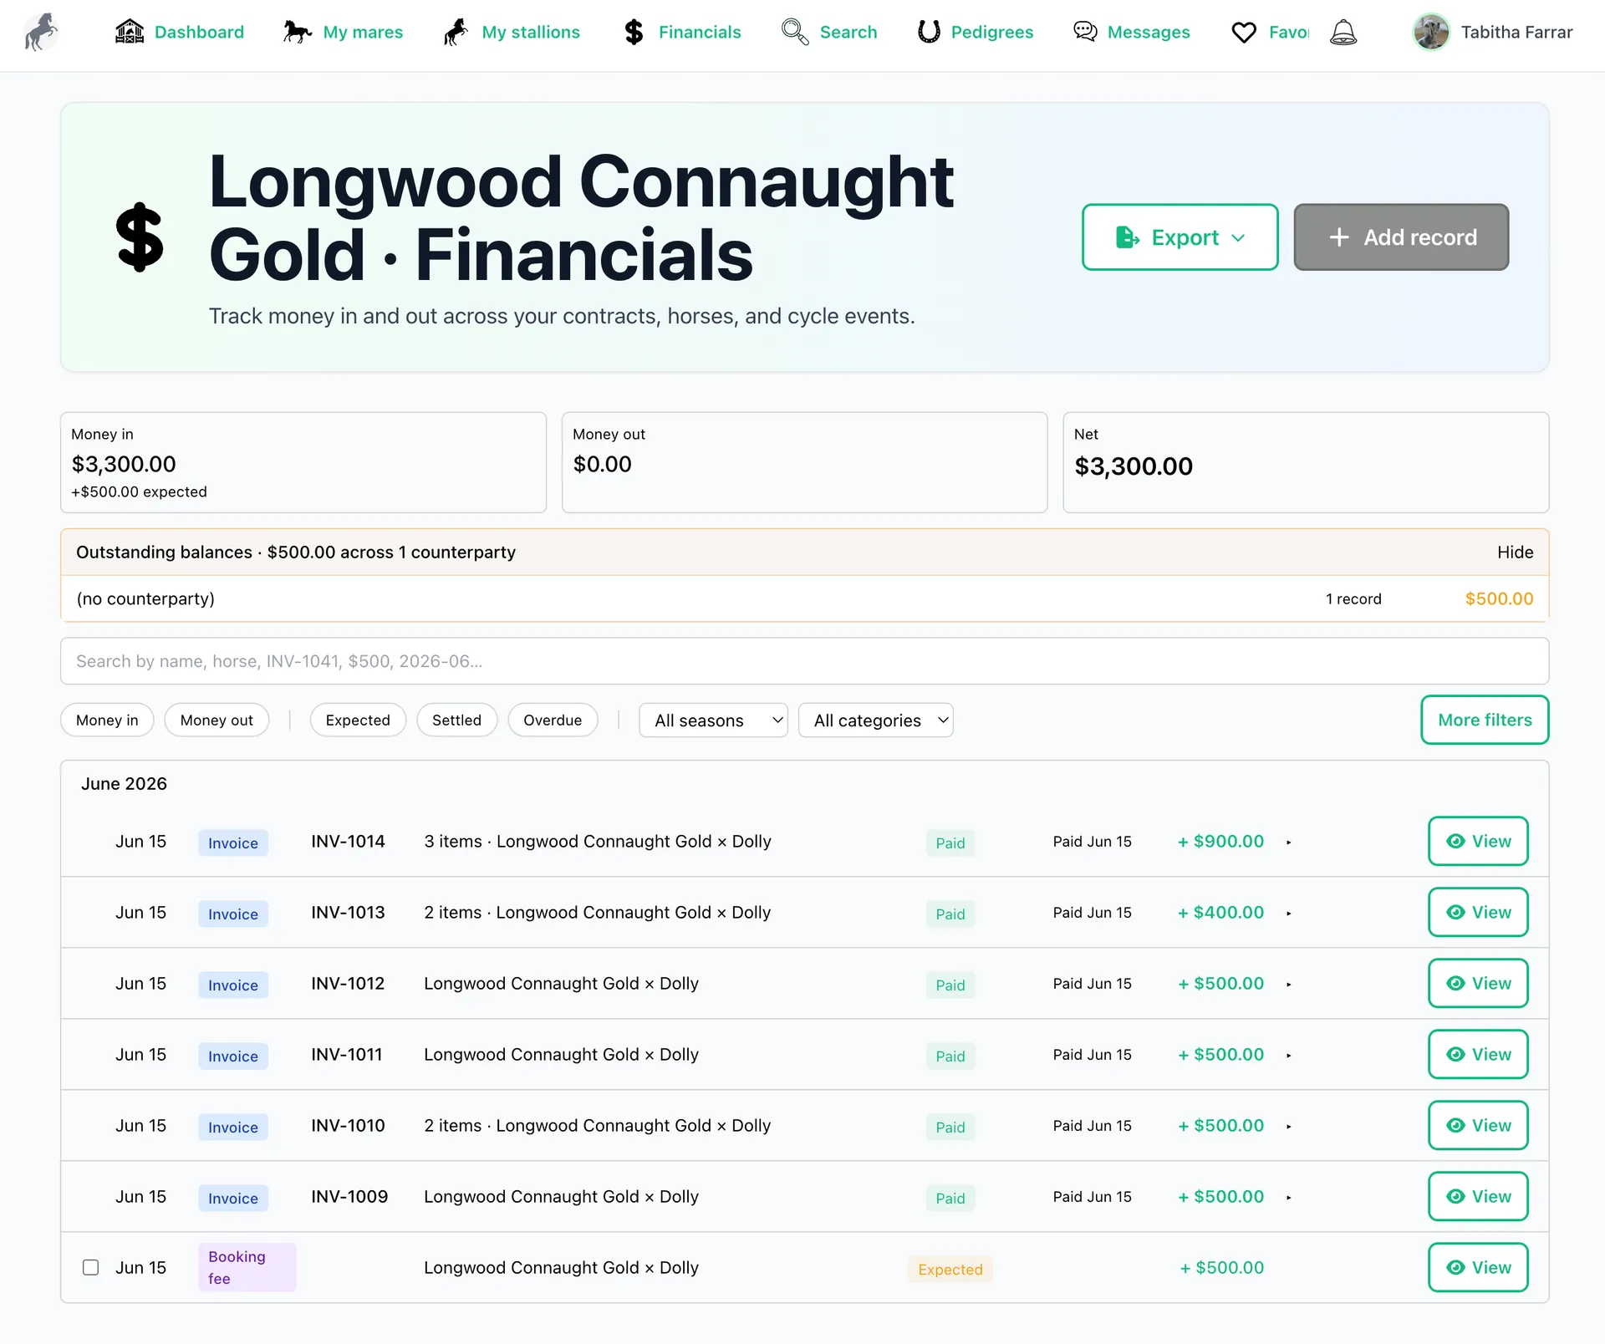Click the More filters button
The height and width of the screenshot is (1344, 1605).
(x=1485, y=720)
